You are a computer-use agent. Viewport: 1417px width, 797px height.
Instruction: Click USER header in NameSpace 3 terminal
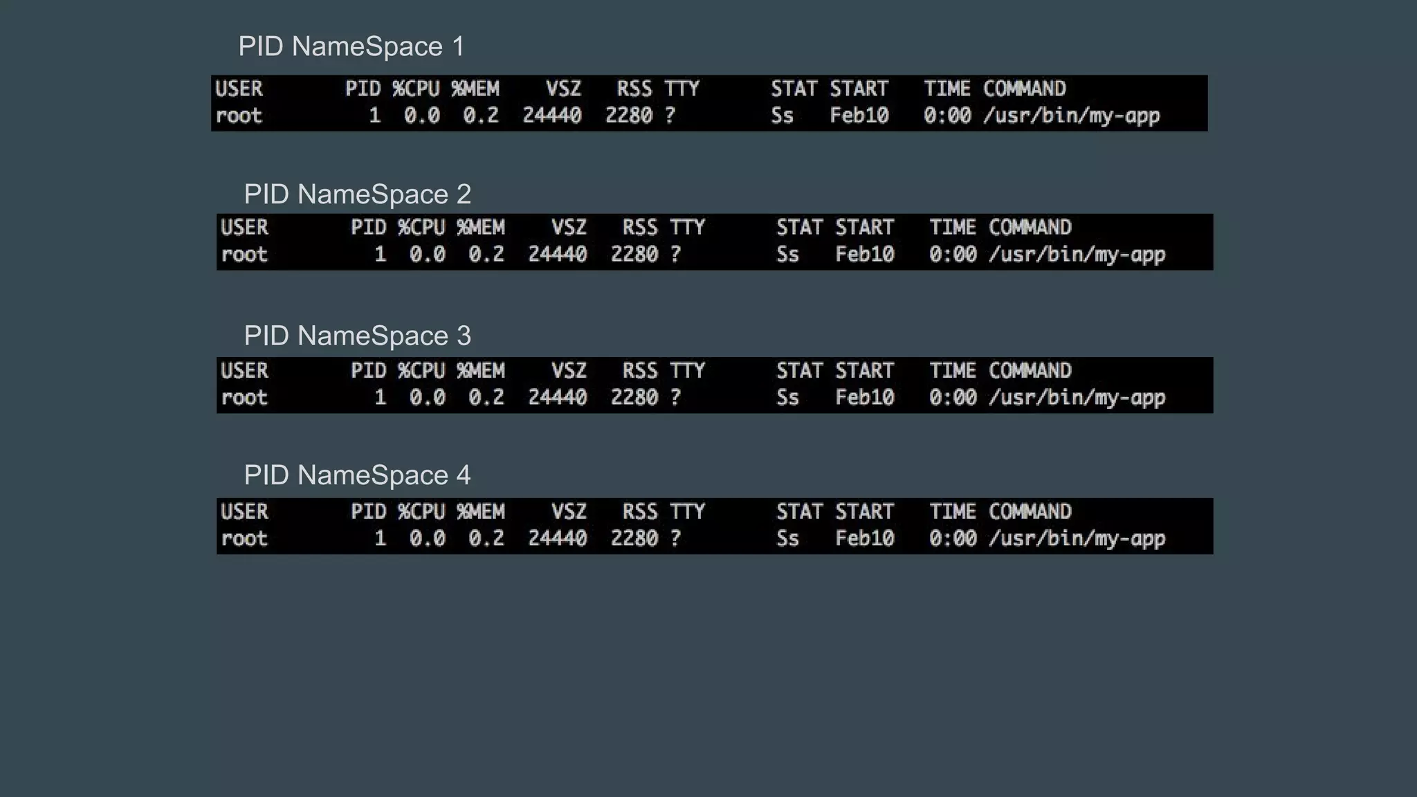pos(244,371)
